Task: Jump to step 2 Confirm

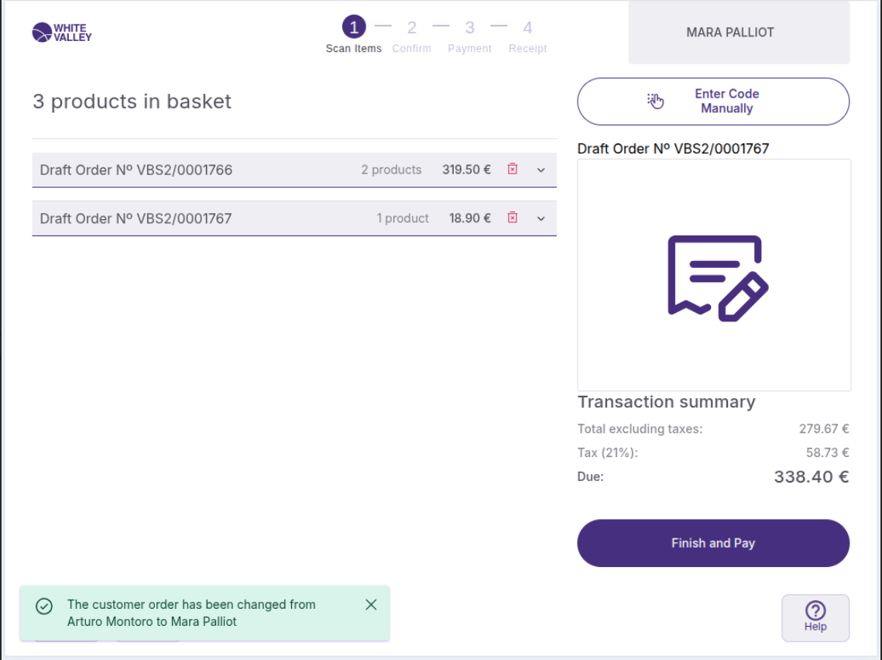Action: coord(412,29)
